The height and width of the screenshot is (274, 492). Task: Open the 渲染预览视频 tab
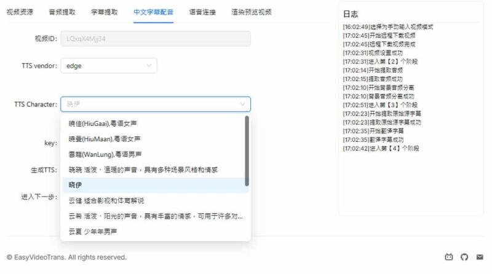pyautogui.click(x=252, y=12)
